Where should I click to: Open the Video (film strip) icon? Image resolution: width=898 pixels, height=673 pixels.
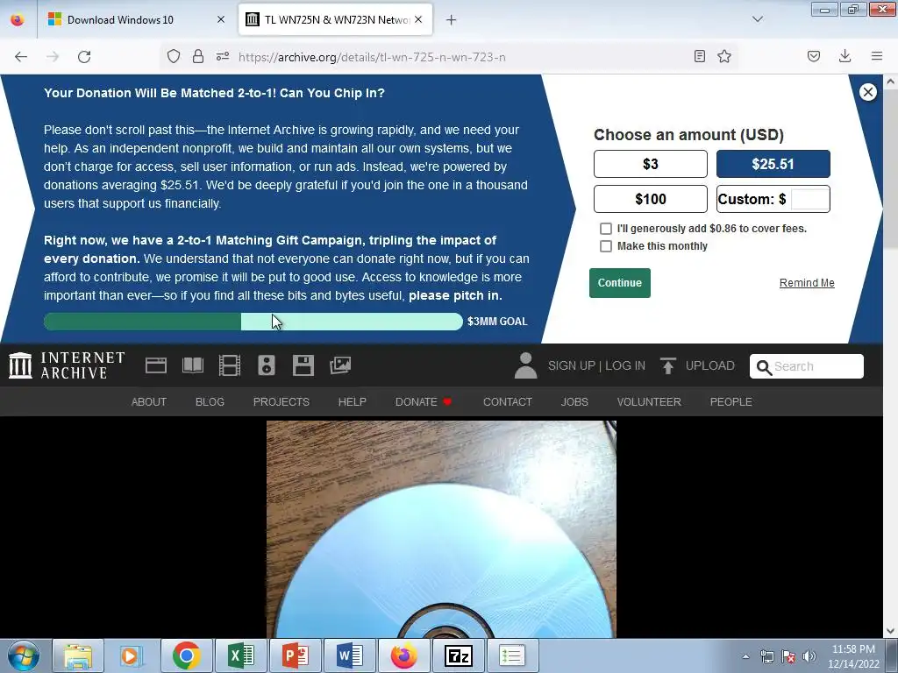(230, 365)
